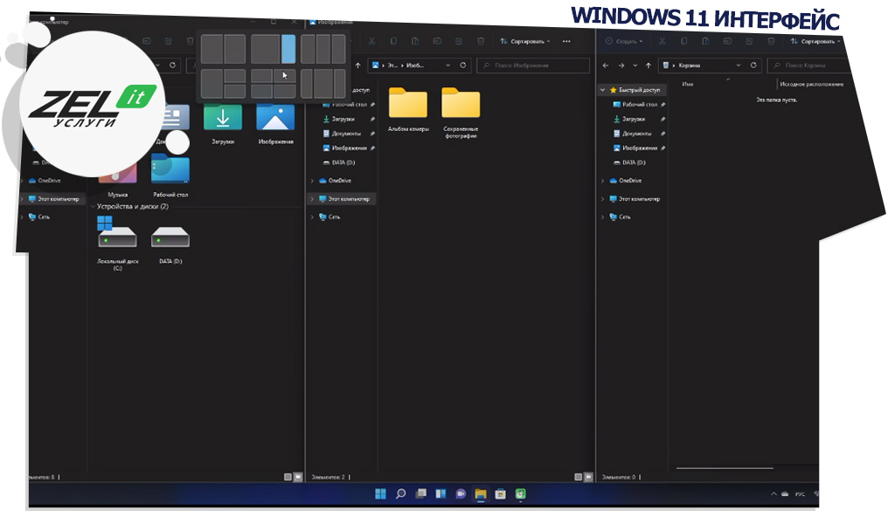895x524 pixels.
Task: Click Copy icon in Корзина window toolbar
Action: point(683,41)
